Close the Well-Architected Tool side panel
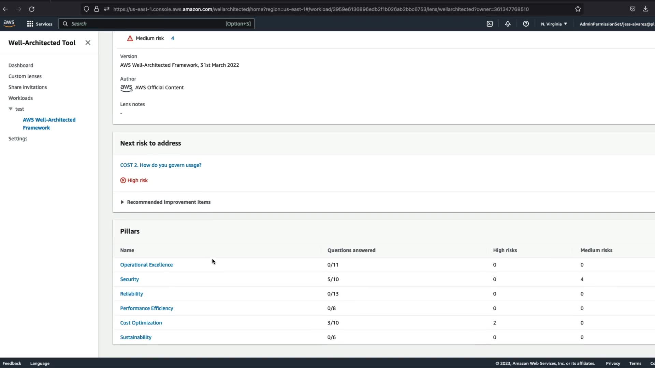 click(88, 43)
